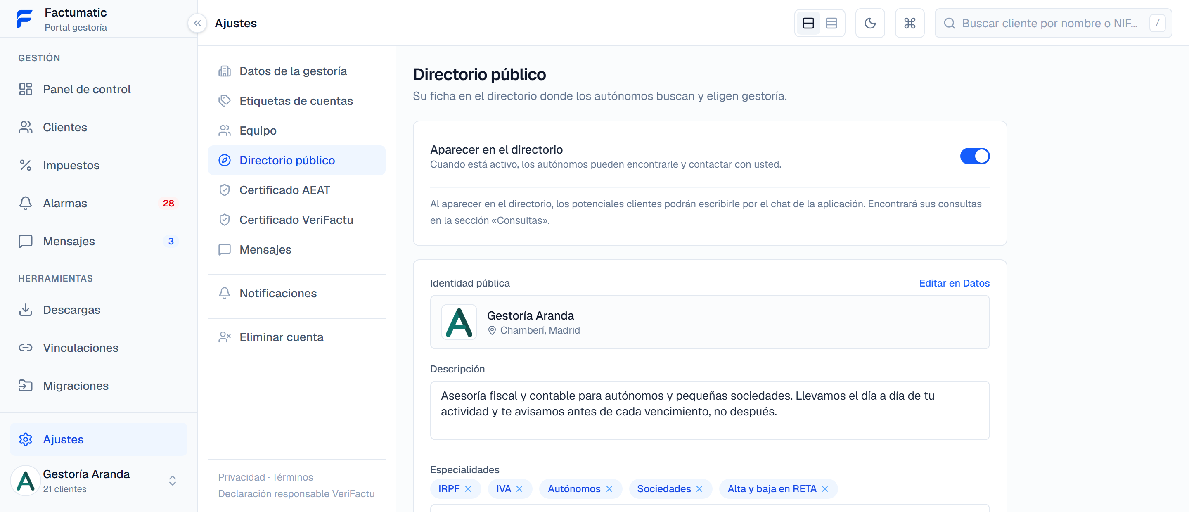
Task: Remove the Alta y baja en RETA tag
Action: pos(825,489)
